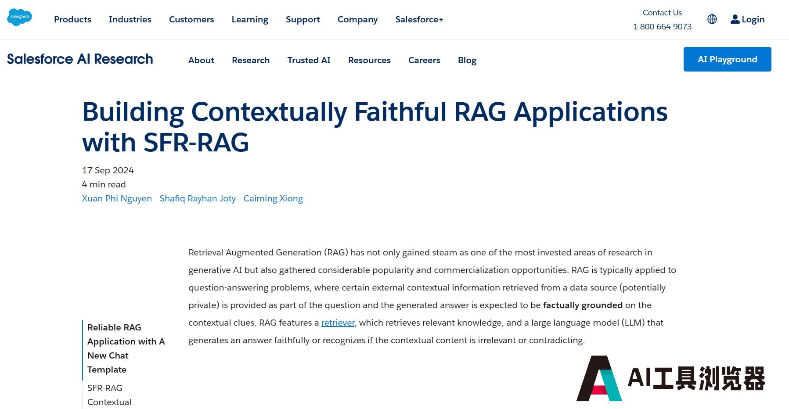Open the Learning menu
Image resolution: width=789 pixels, height=409 pixels.
[x=250, y=19]
